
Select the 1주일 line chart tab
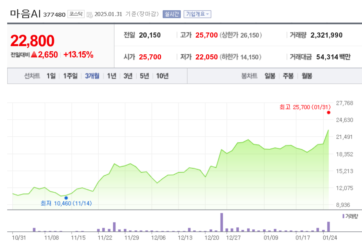coord(71,76)
